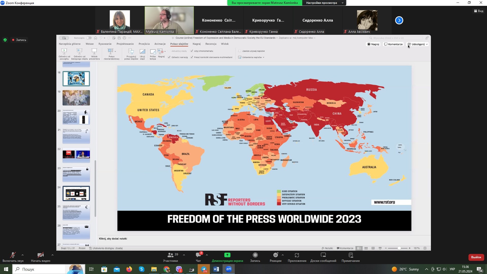This screenshot has width=487, height=274.
Task: Unmute microphone in Zoom toolbar
Action: pos(13,255)
